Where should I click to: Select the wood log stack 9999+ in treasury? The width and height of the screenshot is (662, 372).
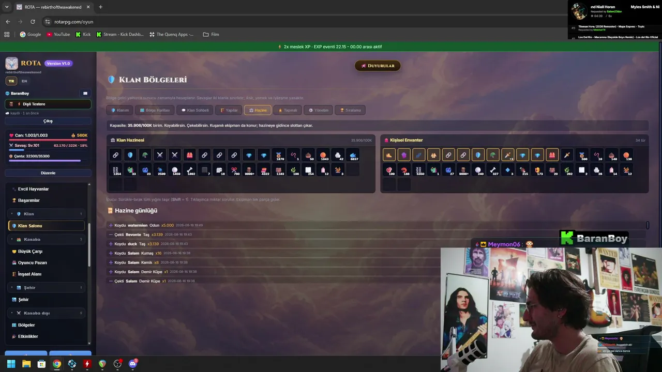(249, 170)
